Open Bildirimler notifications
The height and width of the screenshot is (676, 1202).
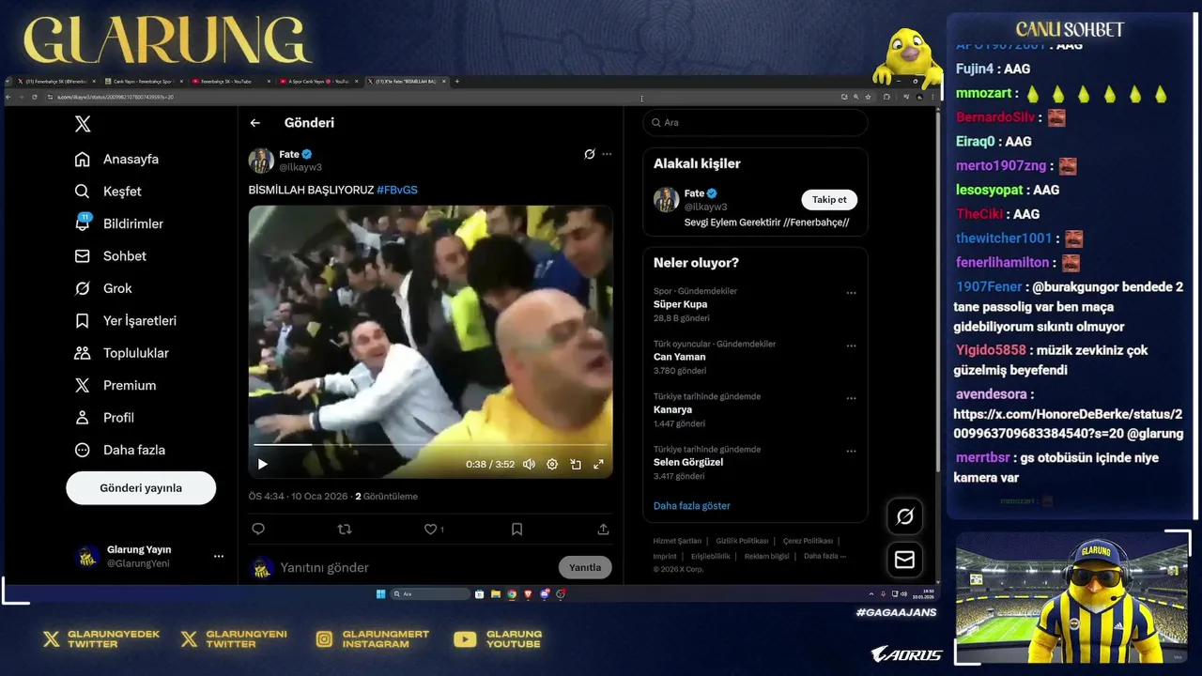[x=119, y=223]
